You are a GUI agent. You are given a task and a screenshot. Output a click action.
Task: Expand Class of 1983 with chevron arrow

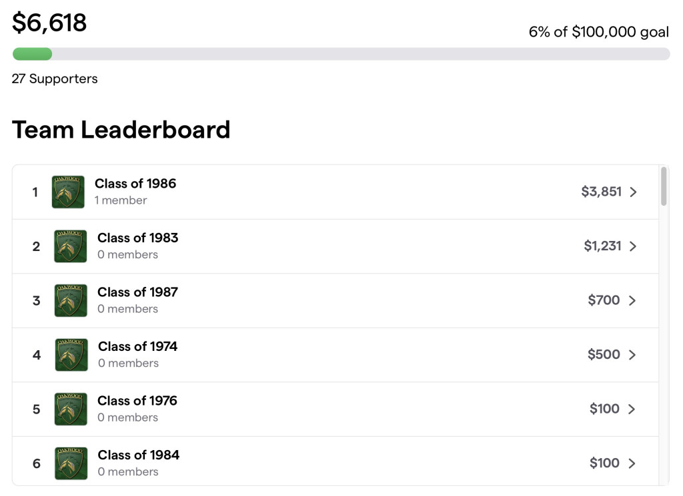pyautogui.click(x=633, y=246)
